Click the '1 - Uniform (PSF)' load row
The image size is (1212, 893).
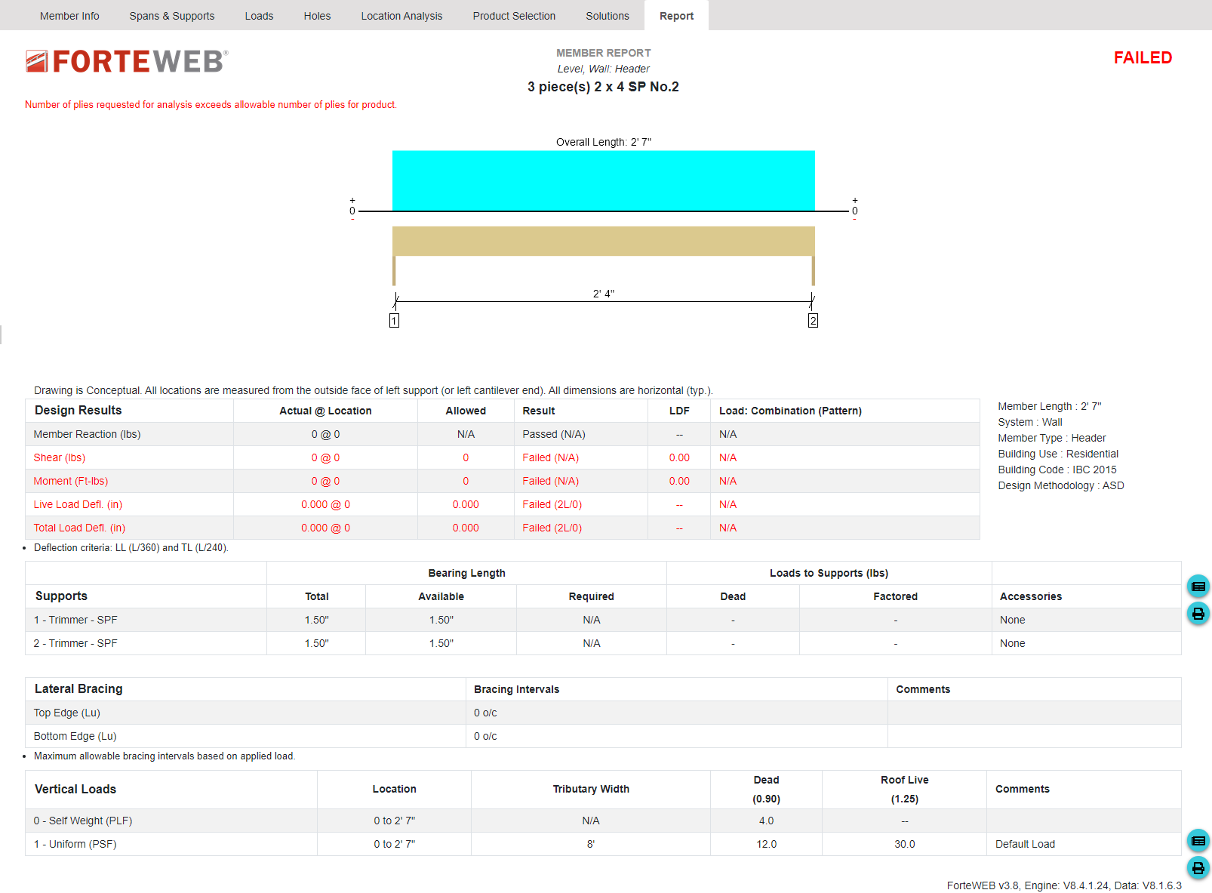pos(603,844)
